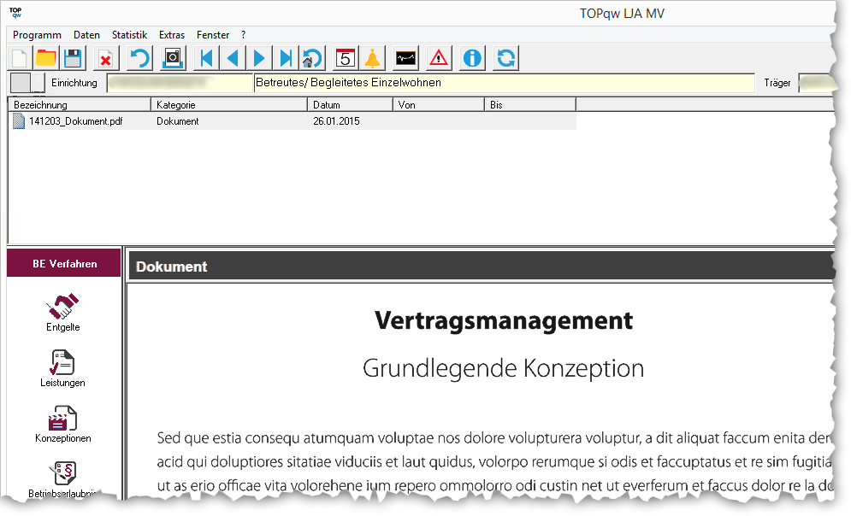
Task: Jump to the first record
Action: tap(205, 58)
